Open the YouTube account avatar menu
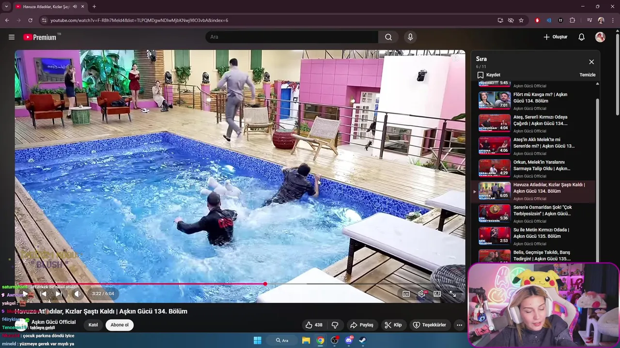Screen dimensions: 620x348 (600, 37)
